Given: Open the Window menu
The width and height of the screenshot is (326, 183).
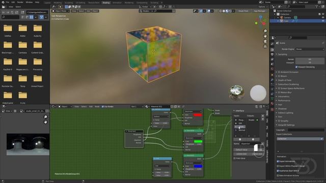Looking at the screenshot, I should [x=29, y=2].
